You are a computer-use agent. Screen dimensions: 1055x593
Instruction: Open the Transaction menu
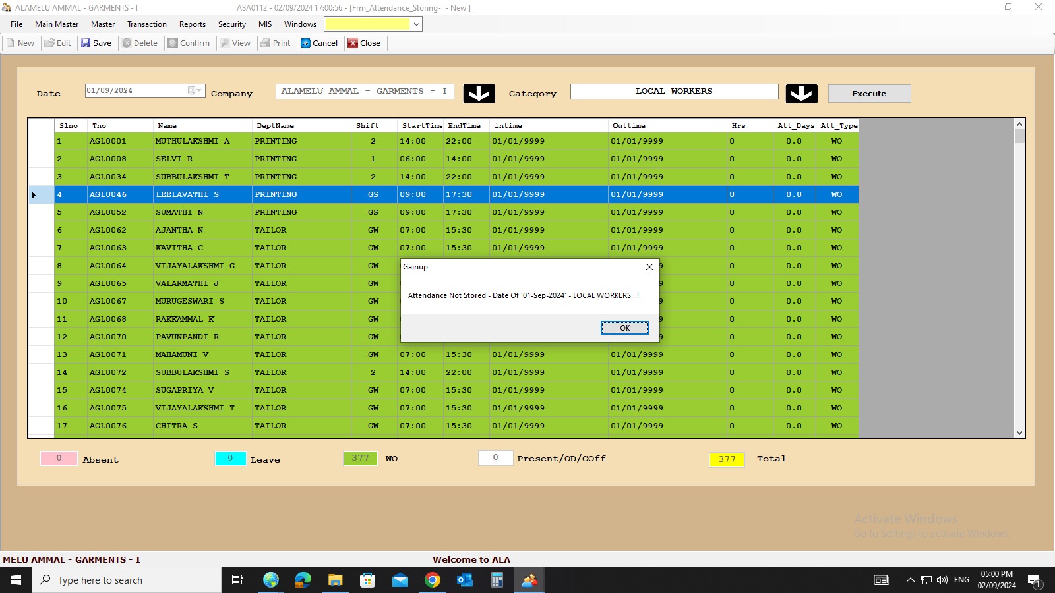[x=146, y=24]
